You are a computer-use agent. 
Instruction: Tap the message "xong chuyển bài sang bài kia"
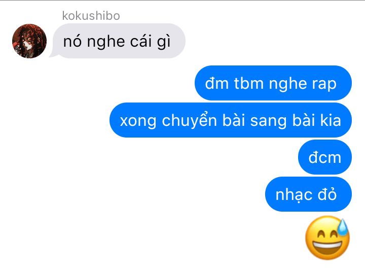tap(231, 120)
